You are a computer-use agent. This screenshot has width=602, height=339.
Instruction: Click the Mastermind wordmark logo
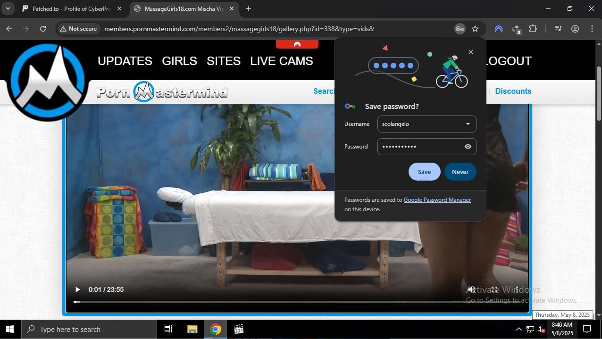pos(162,92)
